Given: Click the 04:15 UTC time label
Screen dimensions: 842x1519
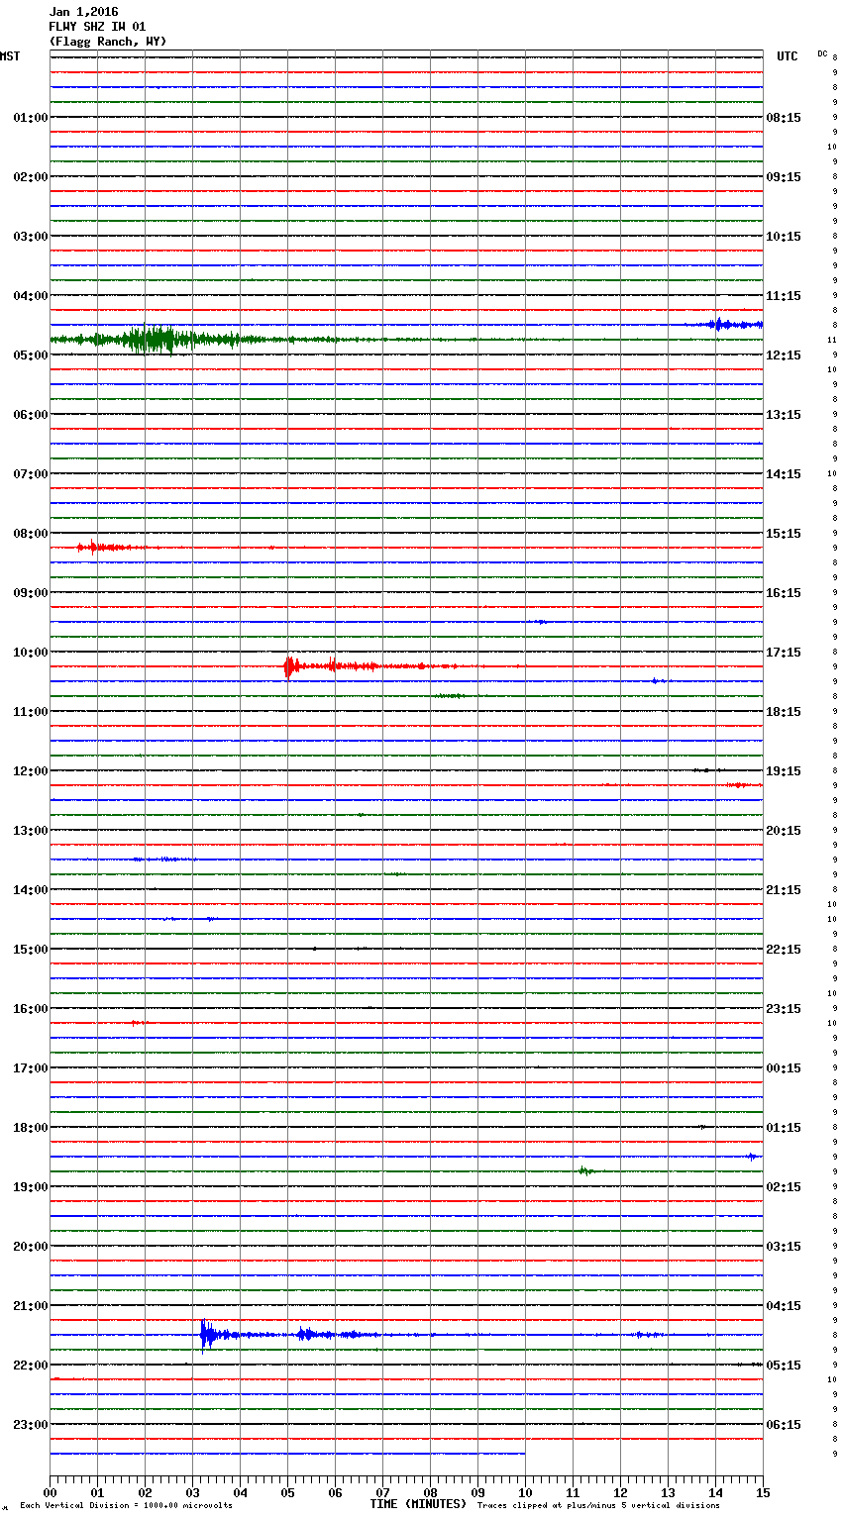Looking at the screenshot, I should pyautogui.click(x=784, y=1306).
